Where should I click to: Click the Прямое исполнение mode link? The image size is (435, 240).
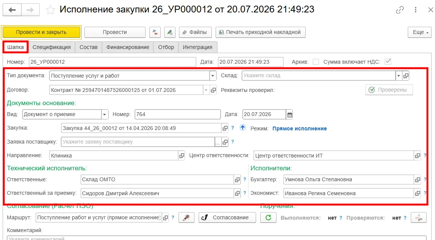[300, 128]
